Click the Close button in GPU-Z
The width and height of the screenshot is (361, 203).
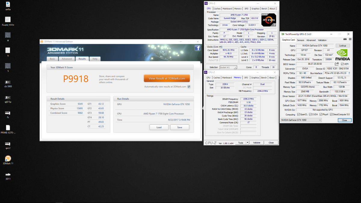pos(344,120)
